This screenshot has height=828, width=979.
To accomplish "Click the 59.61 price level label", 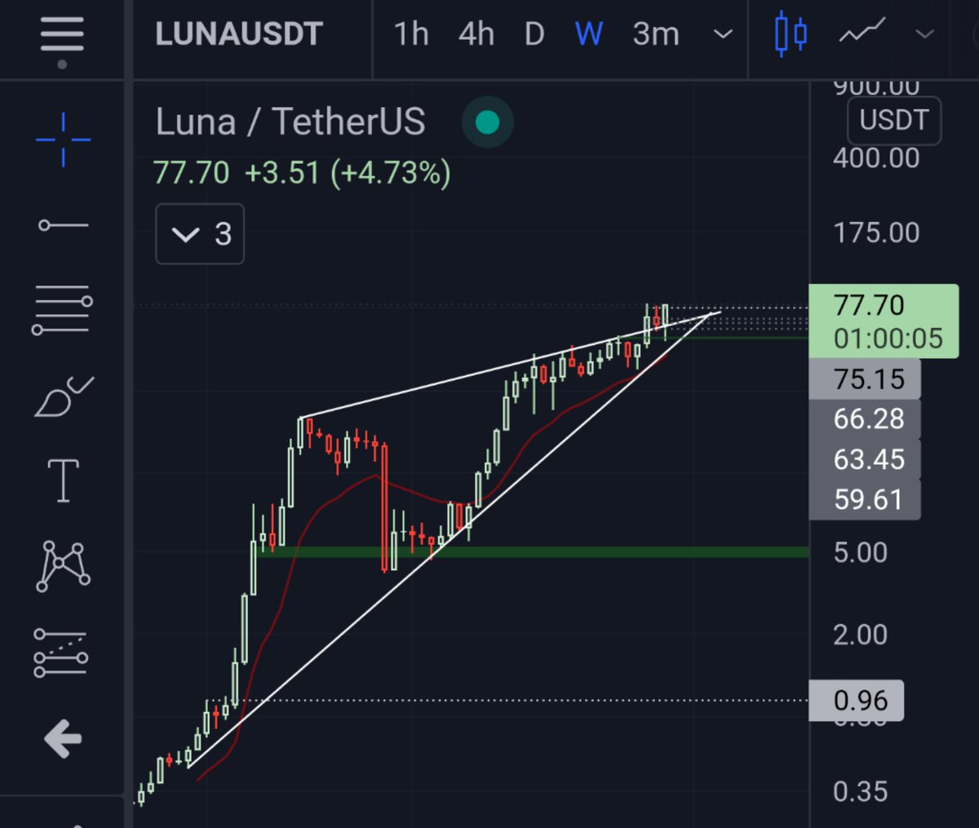I will [x=865, y=499].
